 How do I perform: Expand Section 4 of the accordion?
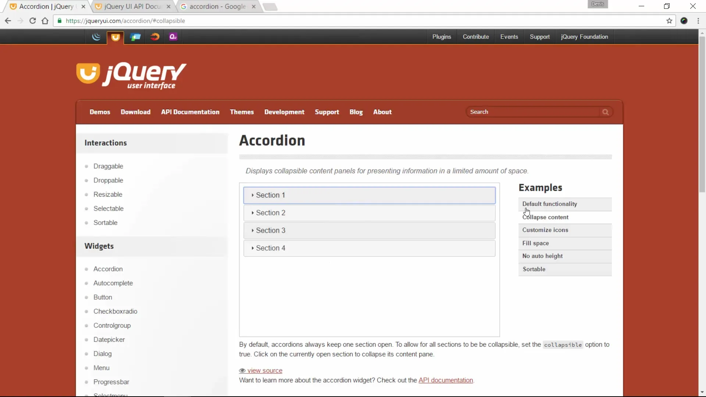pos(369,248)
